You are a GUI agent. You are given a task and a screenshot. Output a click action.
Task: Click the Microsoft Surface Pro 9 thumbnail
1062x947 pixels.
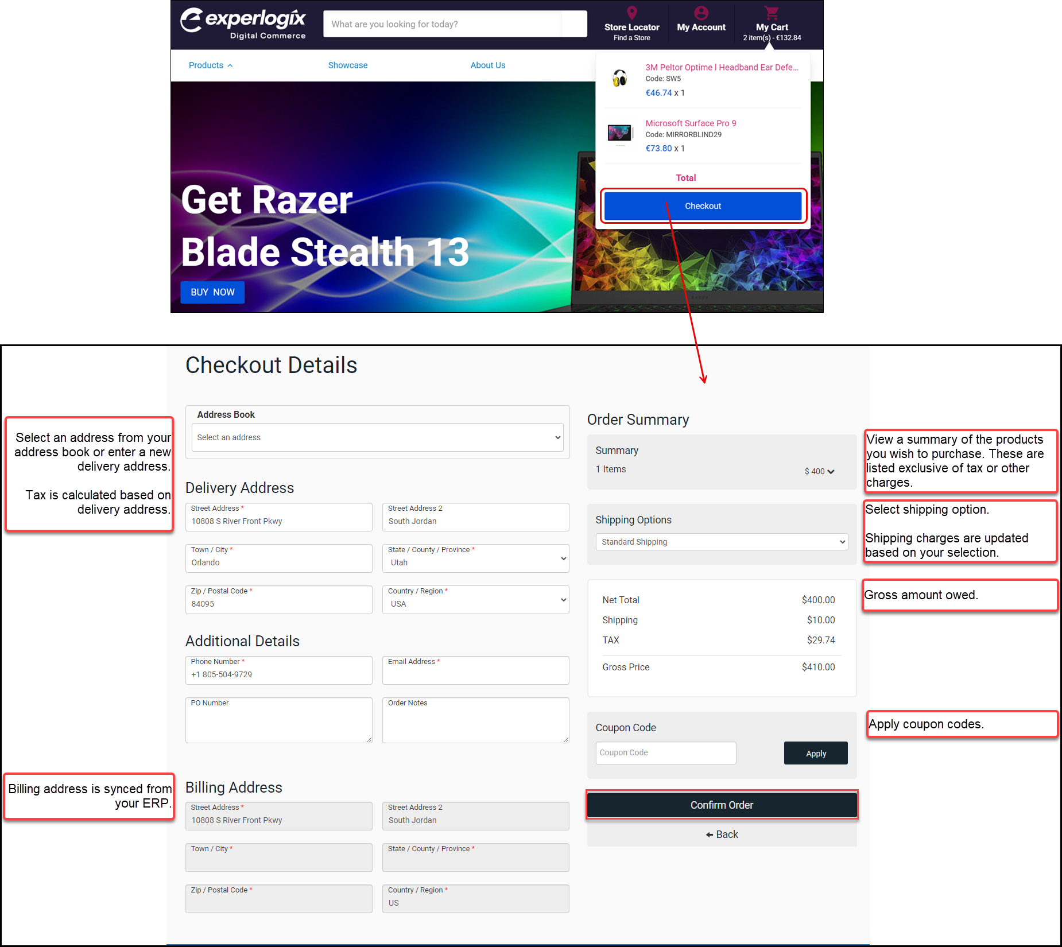(x=620, y=133)
